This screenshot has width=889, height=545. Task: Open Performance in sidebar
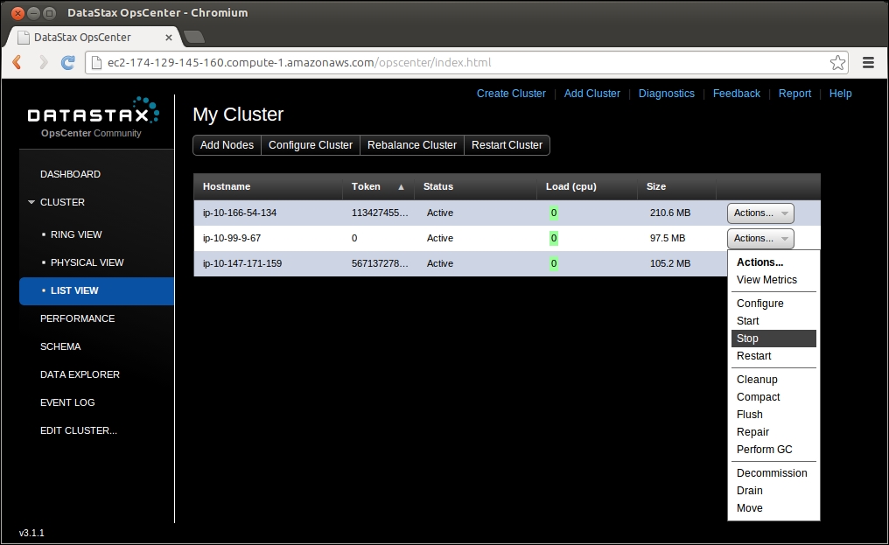tap(77, 318)
